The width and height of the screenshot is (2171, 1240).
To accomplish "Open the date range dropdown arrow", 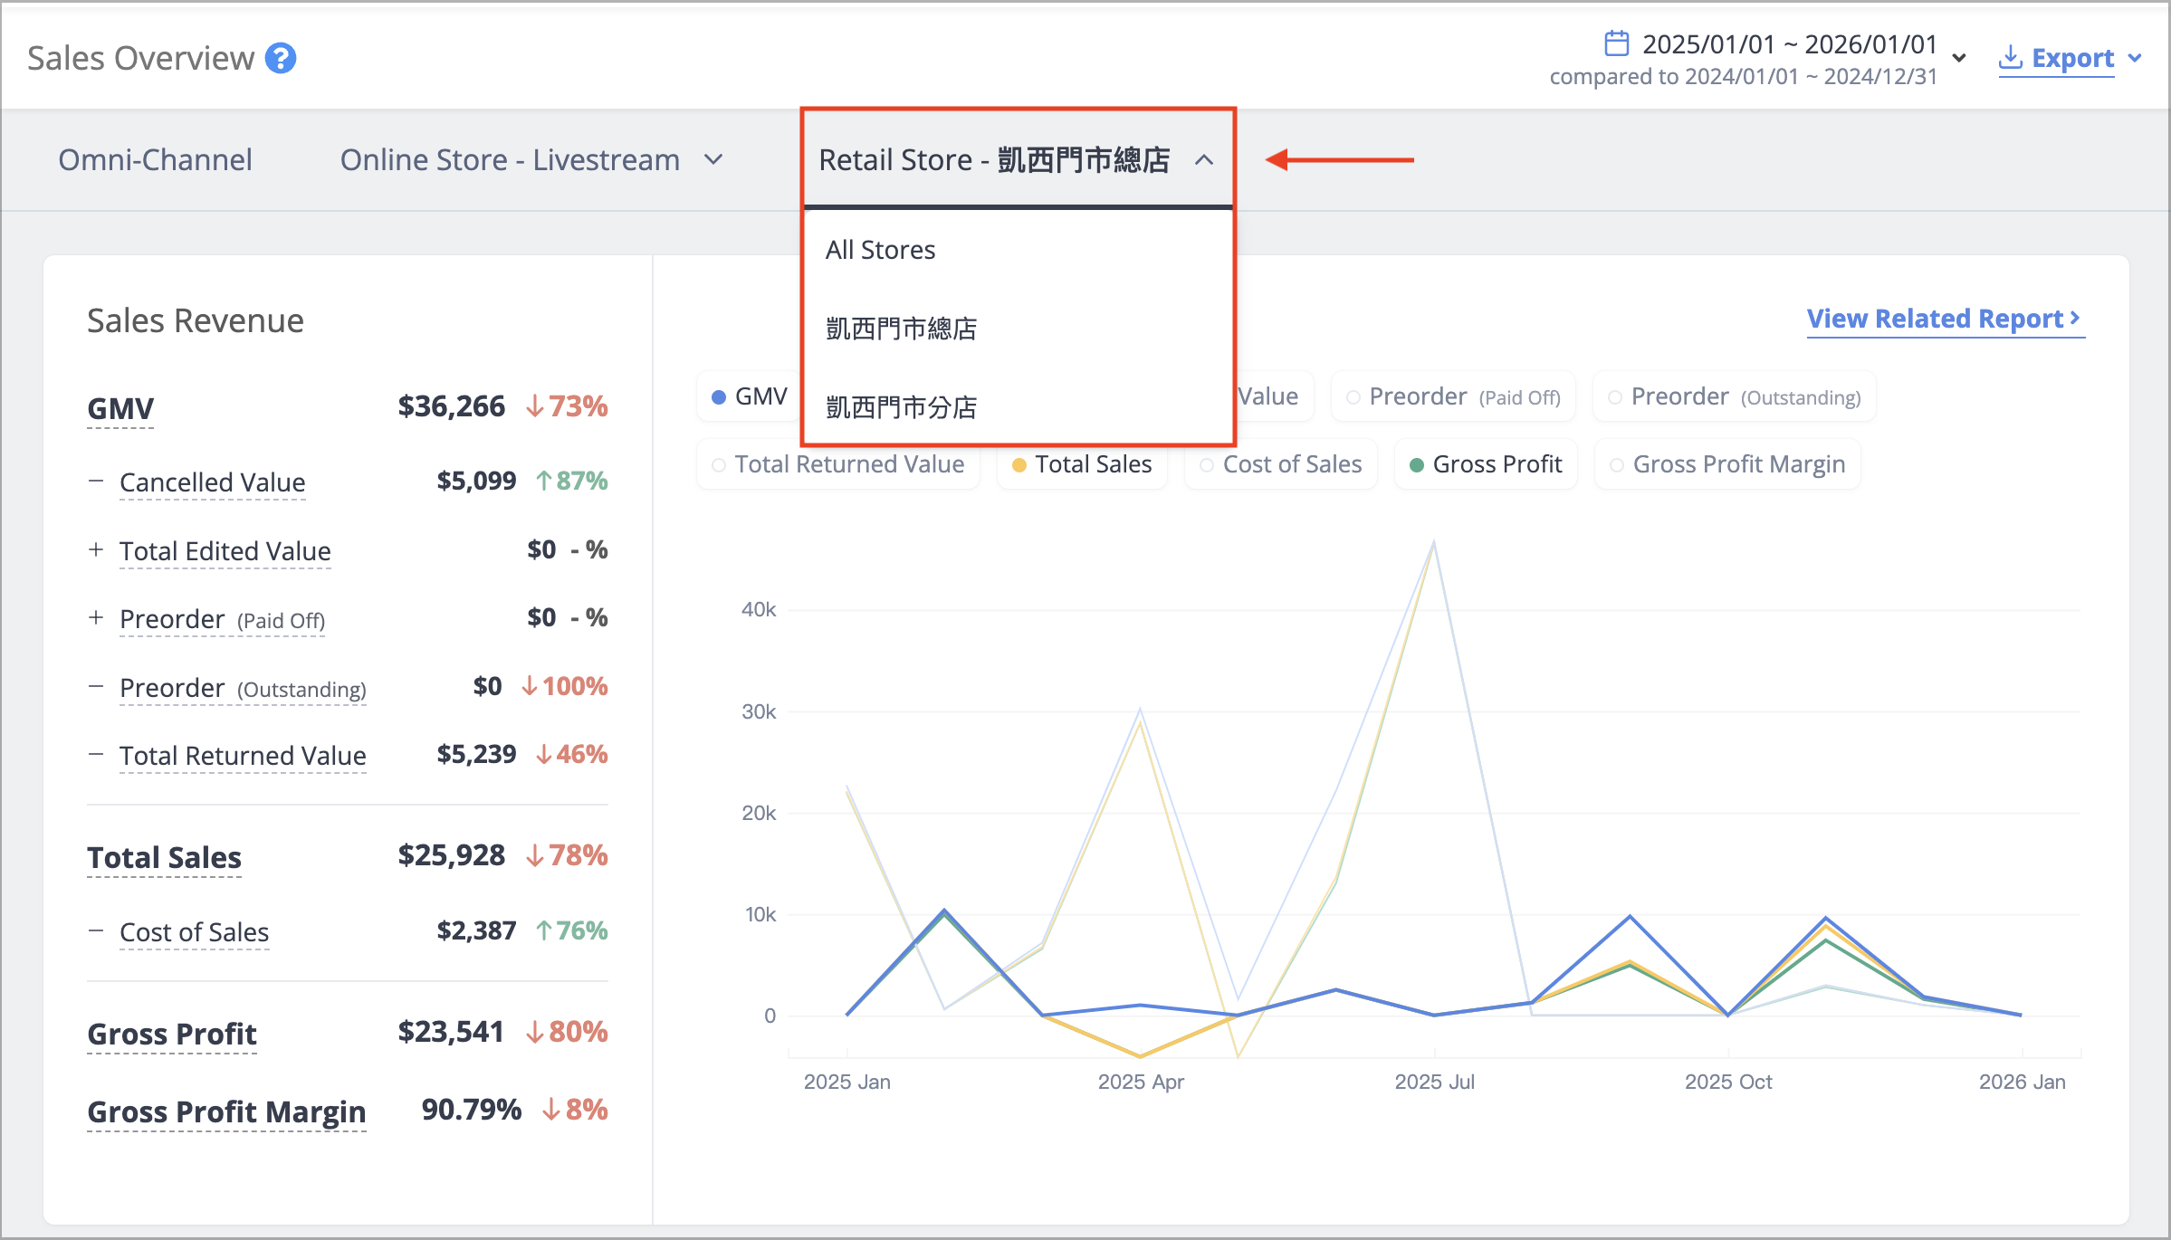I will (x=1959, y=58).
